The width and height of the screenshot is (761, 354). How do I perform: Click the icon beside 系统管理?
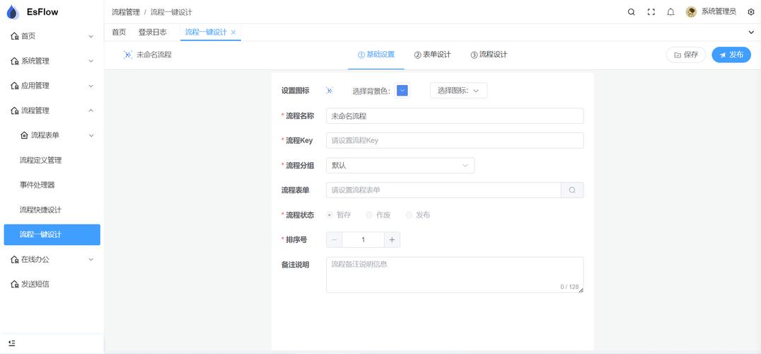coord(15,61)
